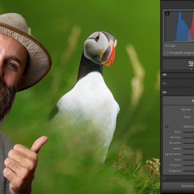Activate the saturation targeted adjustment tool
Viewport: 194px width, 194px height.
tap(166, 126)
